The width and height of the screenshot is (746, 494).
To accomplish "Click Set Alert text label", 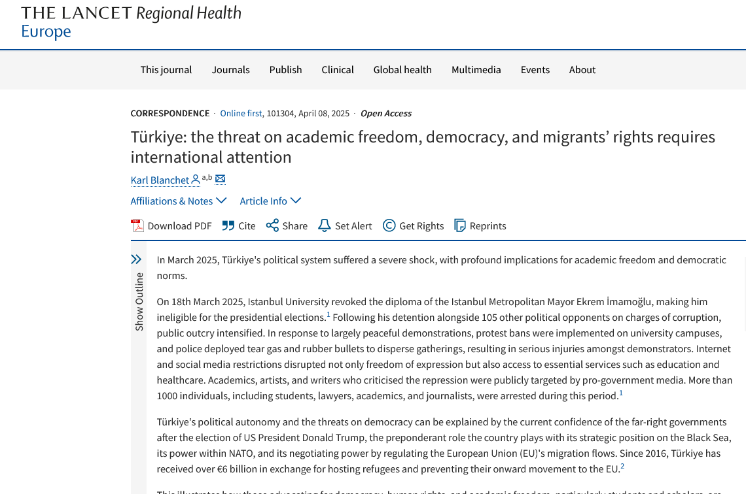I will click(x=353, y=226).
